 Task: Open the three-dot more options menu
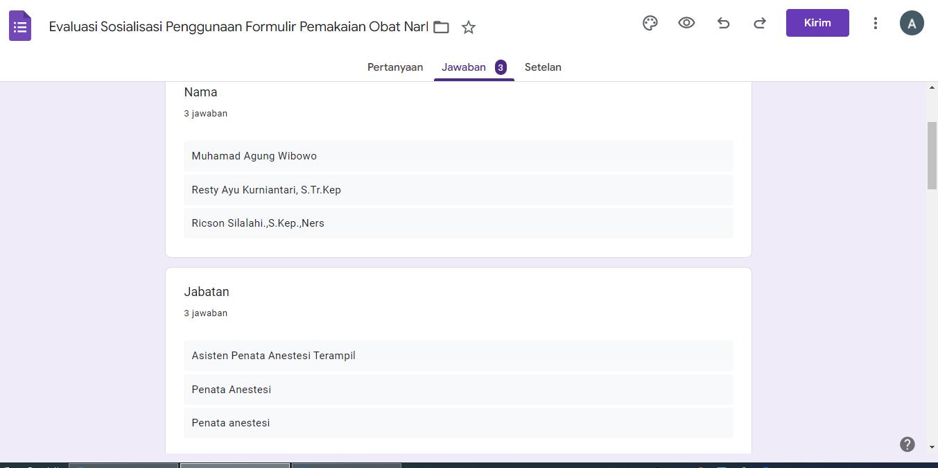875,23
